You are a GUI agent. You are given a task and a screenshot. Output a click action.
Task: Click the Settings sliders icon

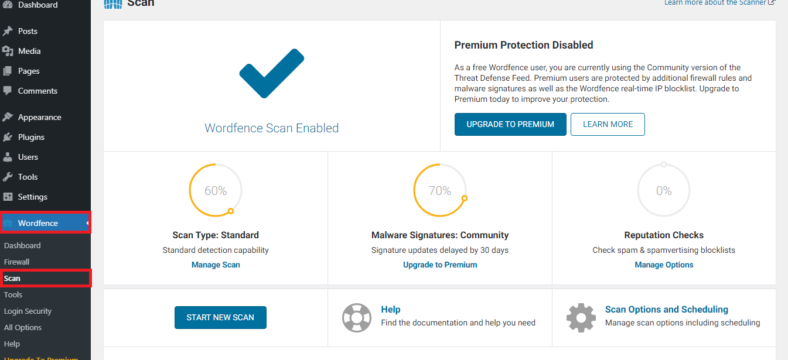(x=8, y=197)
